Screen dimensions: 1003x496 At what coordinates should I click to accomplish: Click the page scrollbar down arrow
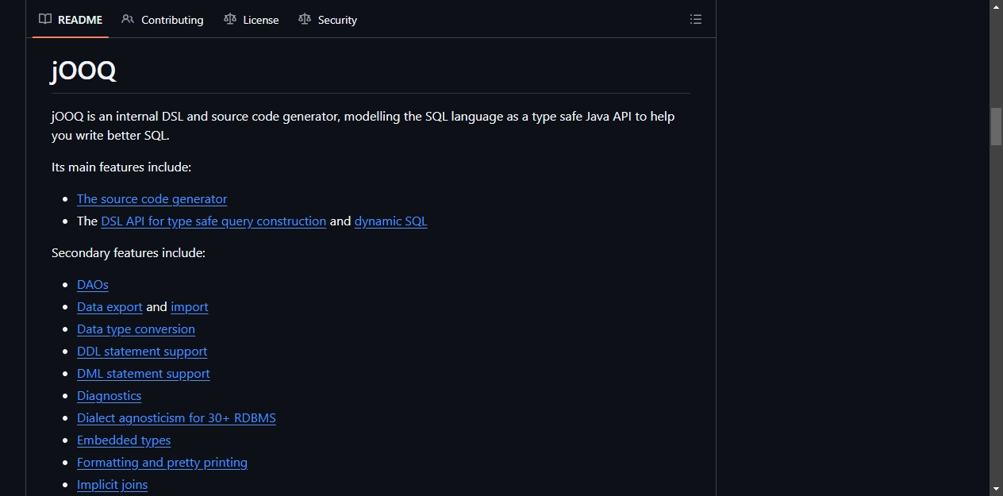(996, 489)
